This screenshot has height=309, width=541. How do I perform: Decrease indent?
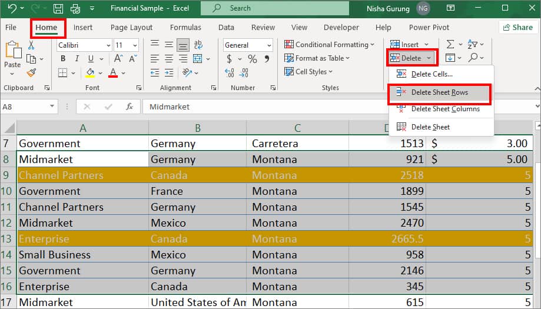coord(155,73)
